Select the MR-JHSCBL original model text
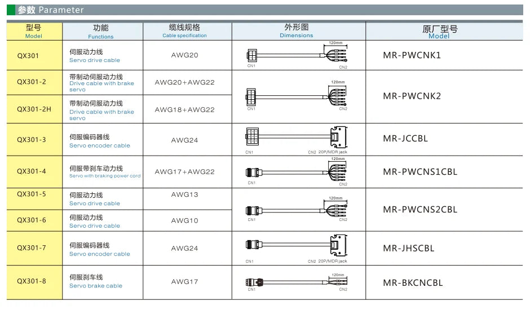 [408, 249]
